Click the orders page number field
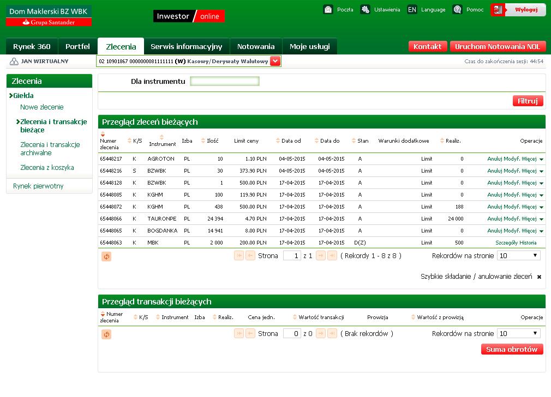This screenshot has width=551, height=397. [292, 255]
